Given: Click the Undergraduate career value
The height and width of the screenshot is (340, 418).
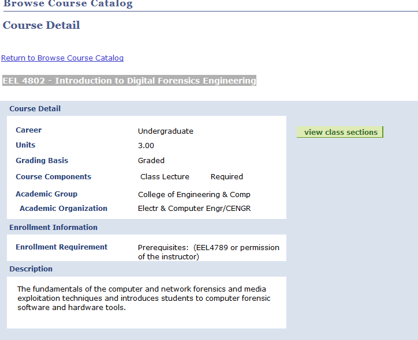Looking at the screenshot, I should coord(166,131).
